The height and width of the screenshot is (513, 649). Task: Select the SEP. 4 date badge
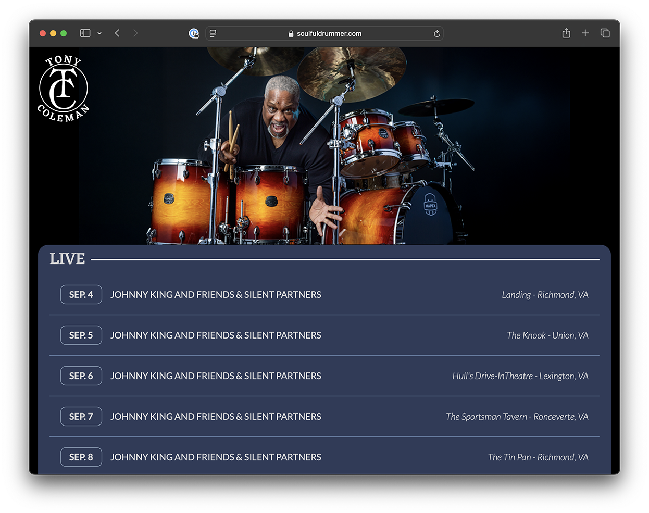81,295
